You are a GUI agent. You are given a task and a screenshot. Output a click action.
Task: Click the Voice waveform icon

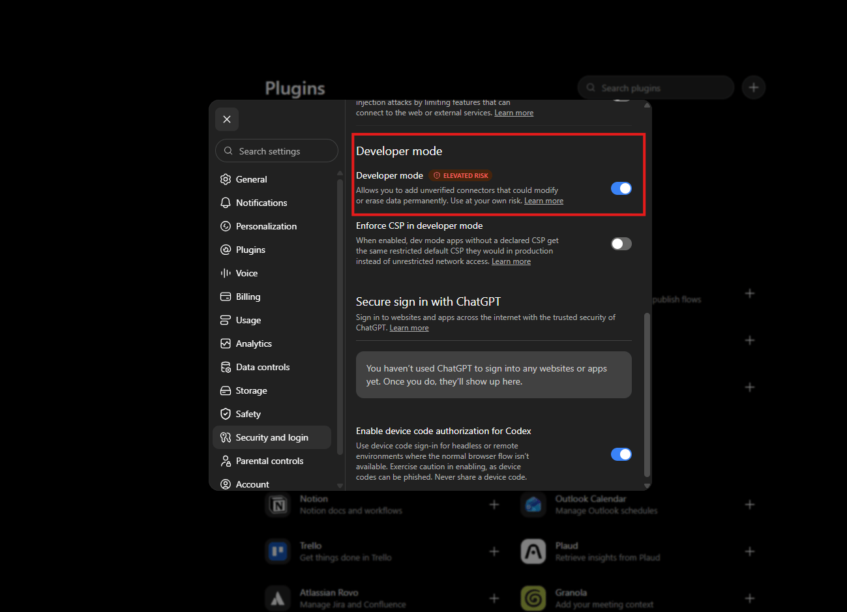(226, 273)
